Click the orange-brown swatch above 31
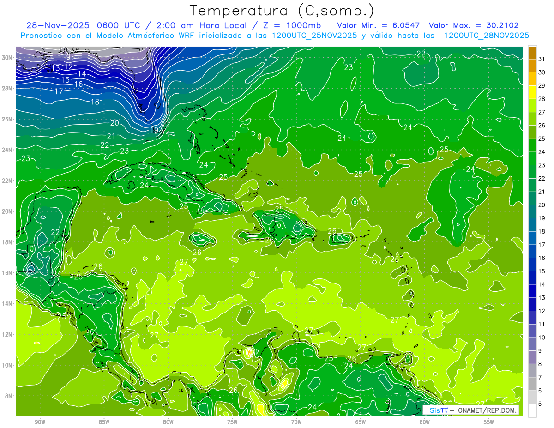This screenshot has height=428, width=554. click(532, 53)
